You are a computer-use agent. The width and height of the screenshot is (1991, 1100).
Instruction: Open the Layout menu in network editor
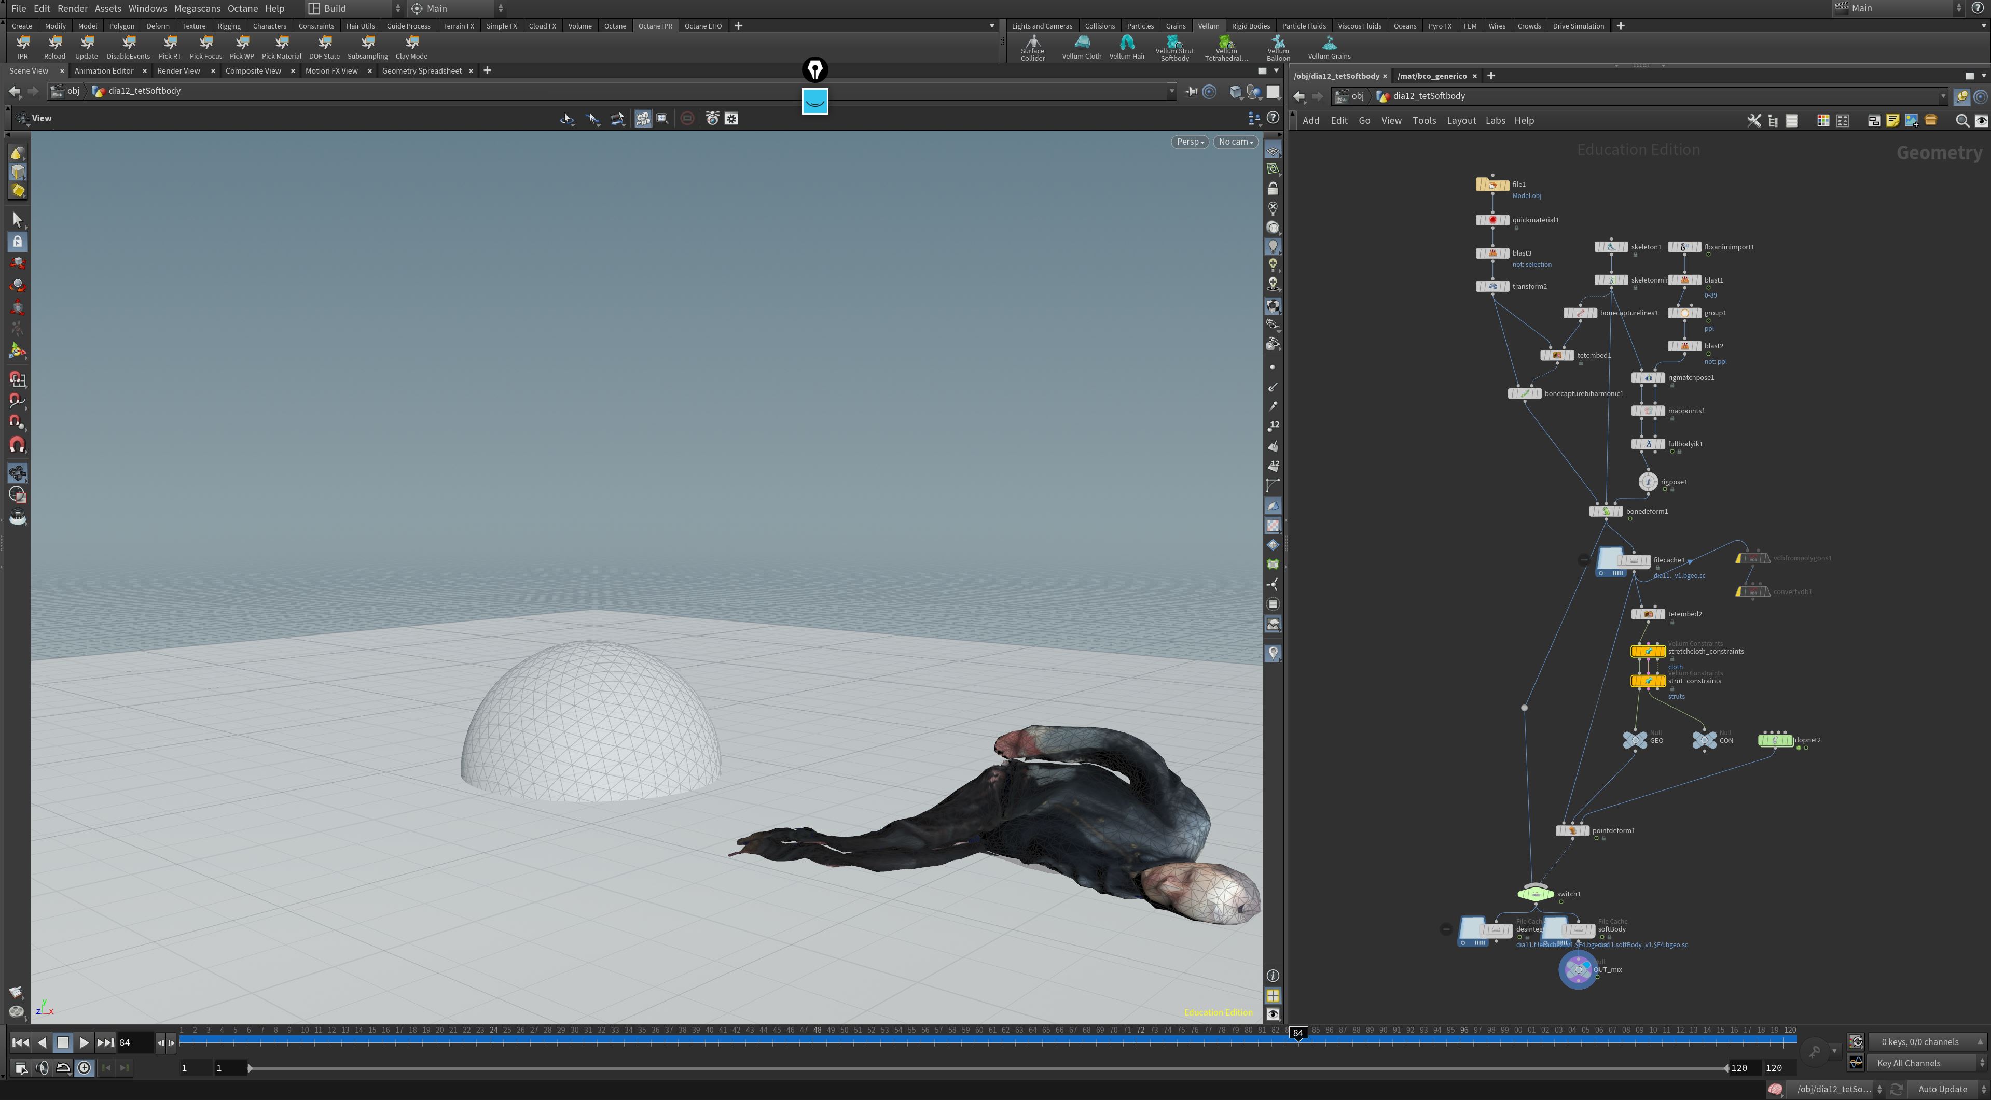point(1461,120)
